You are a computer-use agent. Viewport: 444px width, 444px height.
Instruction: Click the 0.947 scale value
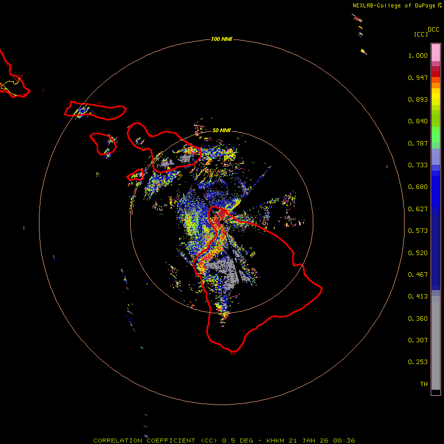click(x=418, y=77)
